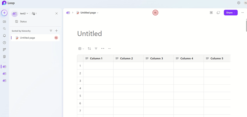247x117 pixels.
Task: Select Column 1 header
Action: (x=98, y=59)
